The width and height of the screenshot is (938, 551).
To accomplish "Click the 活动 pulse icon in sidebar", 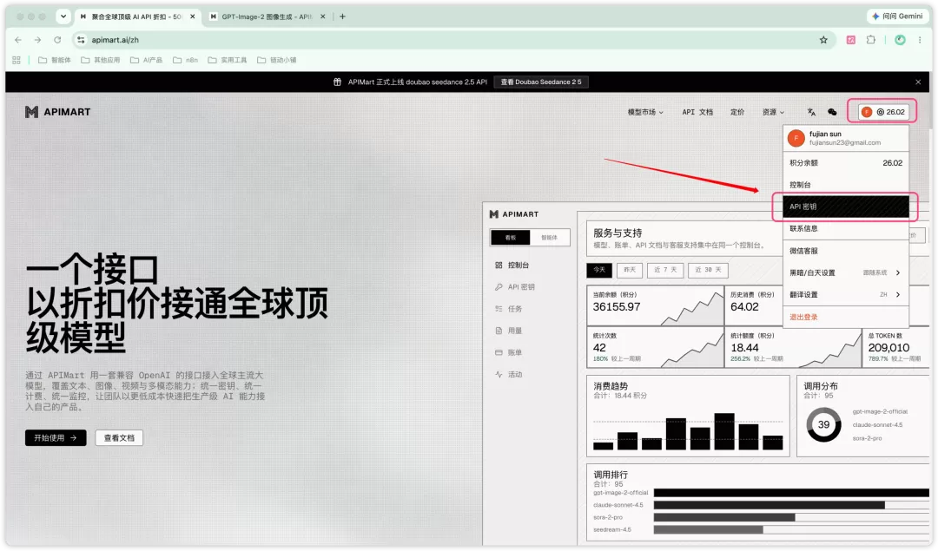I will coord(499,375).
